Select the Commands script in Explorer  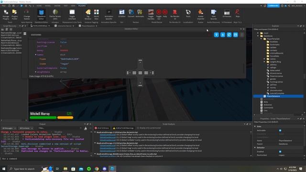(x=268, y=107)
